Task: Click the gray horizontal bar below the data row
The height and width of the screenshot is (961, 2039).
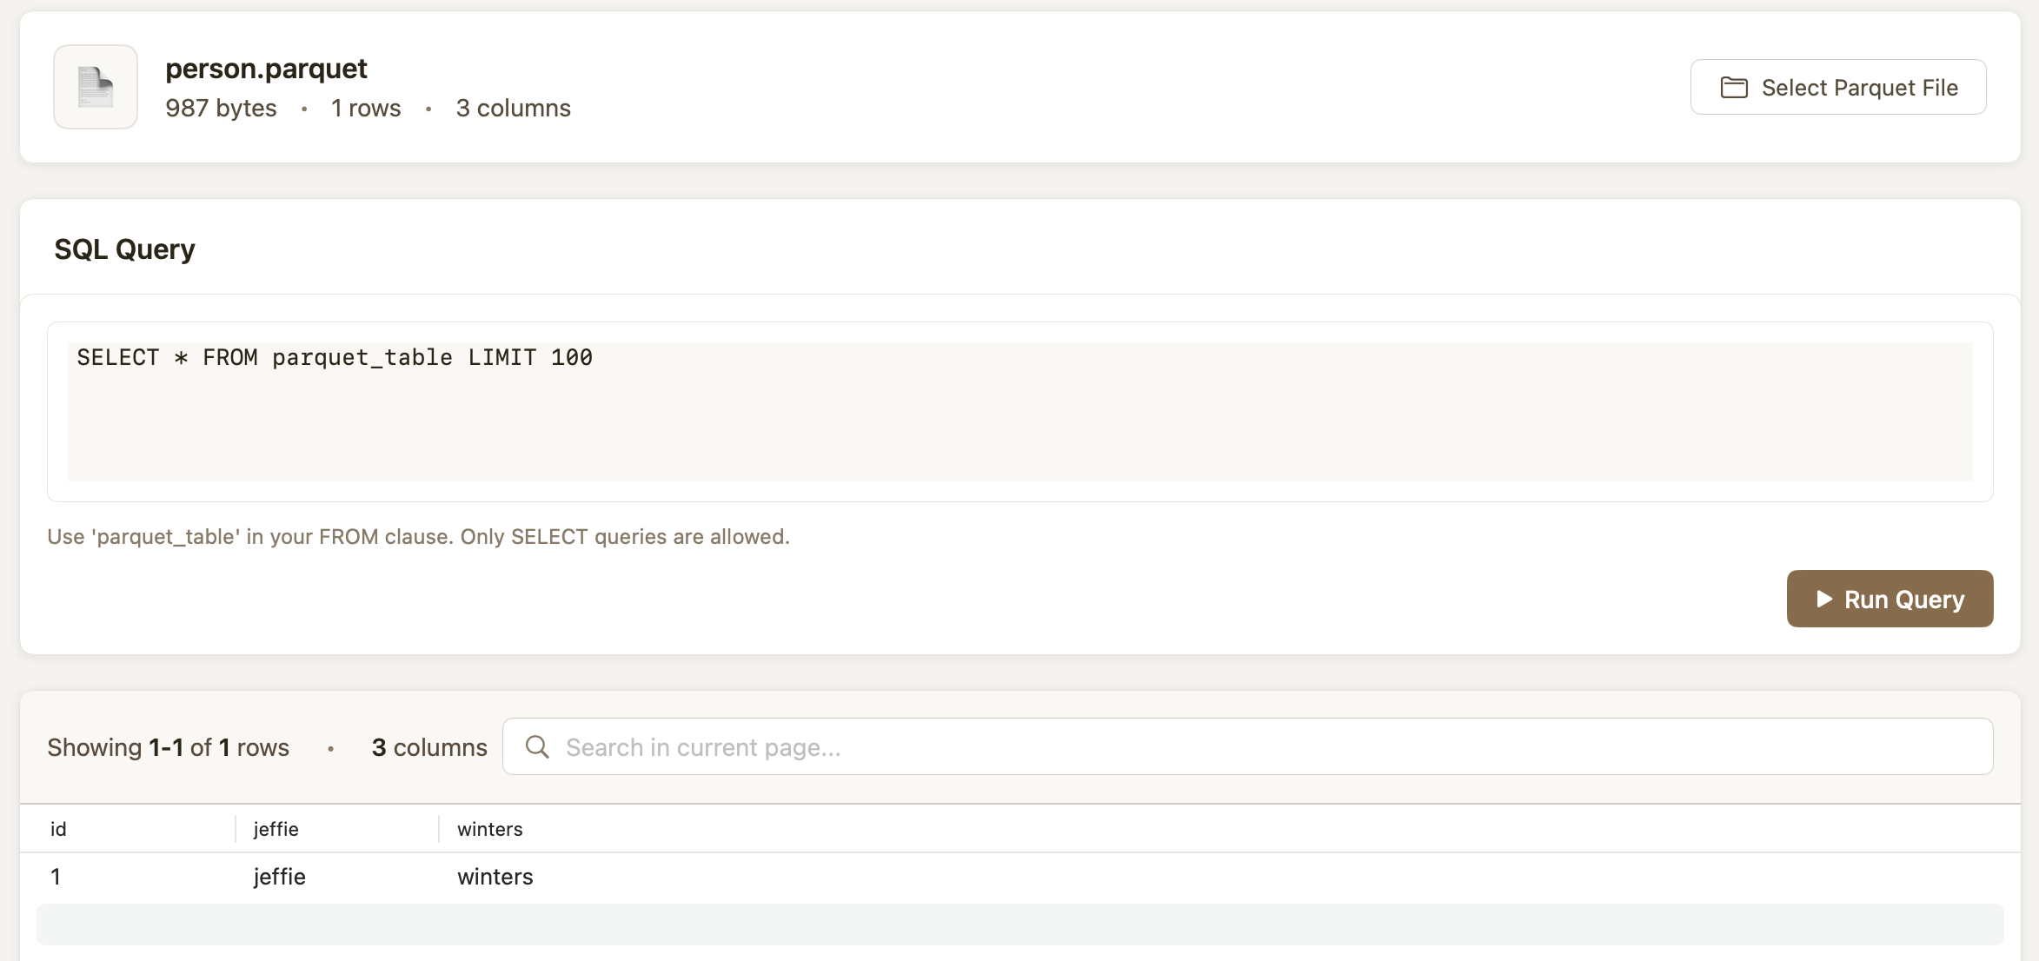Action: pos(1019,925)
